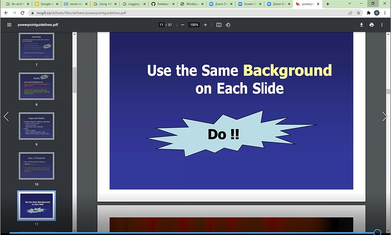The height and width of the screenshot is (235, 391).
Task: Open the PDF sidebar hamburger menu
Action: click(9, 25)
